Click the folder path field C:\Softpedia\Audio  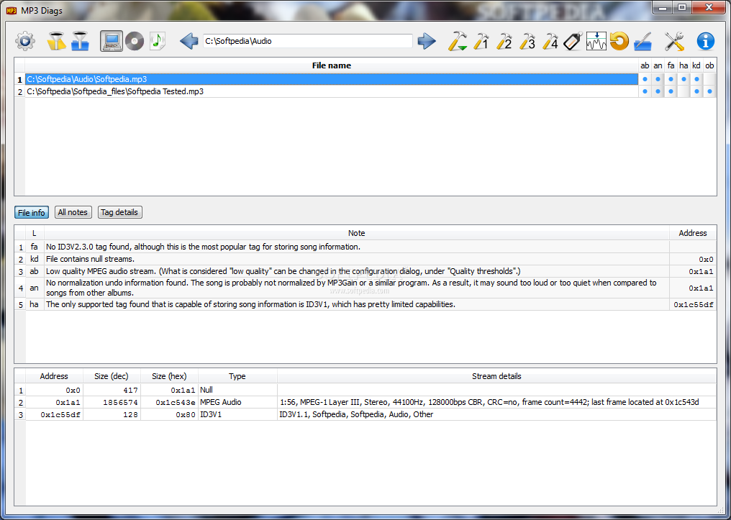308,41
